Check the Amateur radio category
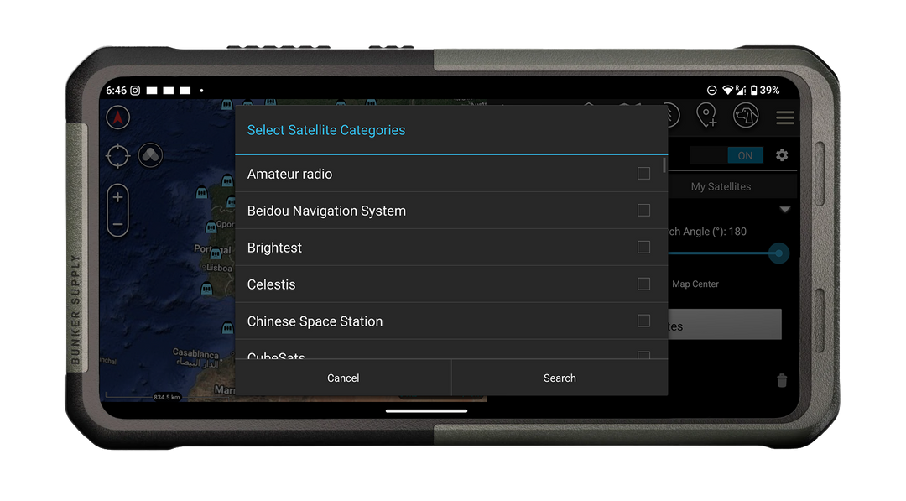This screenshot has height=501, width=906. click(x=643, y=173)
